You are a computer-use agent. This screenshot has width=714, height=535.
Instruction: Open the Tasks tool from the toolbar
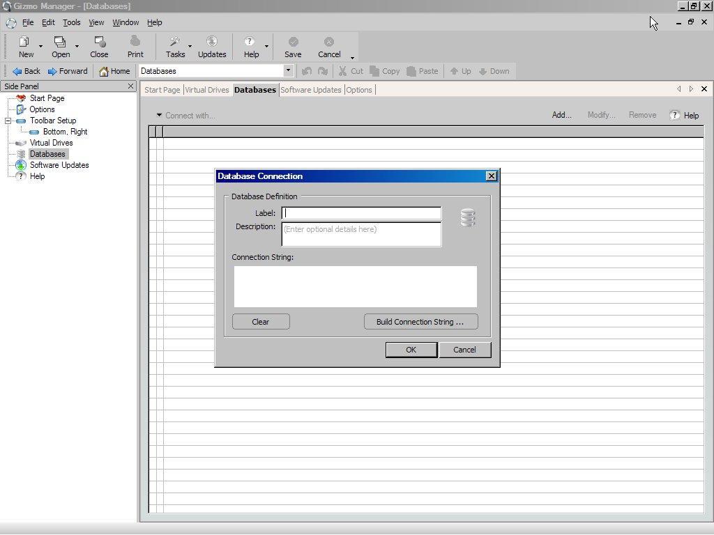tap(173, 42)
